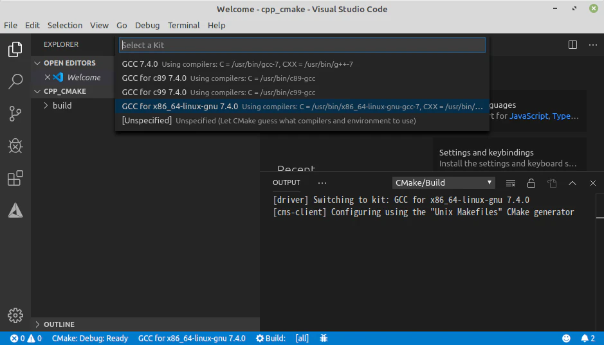Choose the GCC for c89 7.4.0 kit
The image size is (604, 345).
(x=302, y=78)
